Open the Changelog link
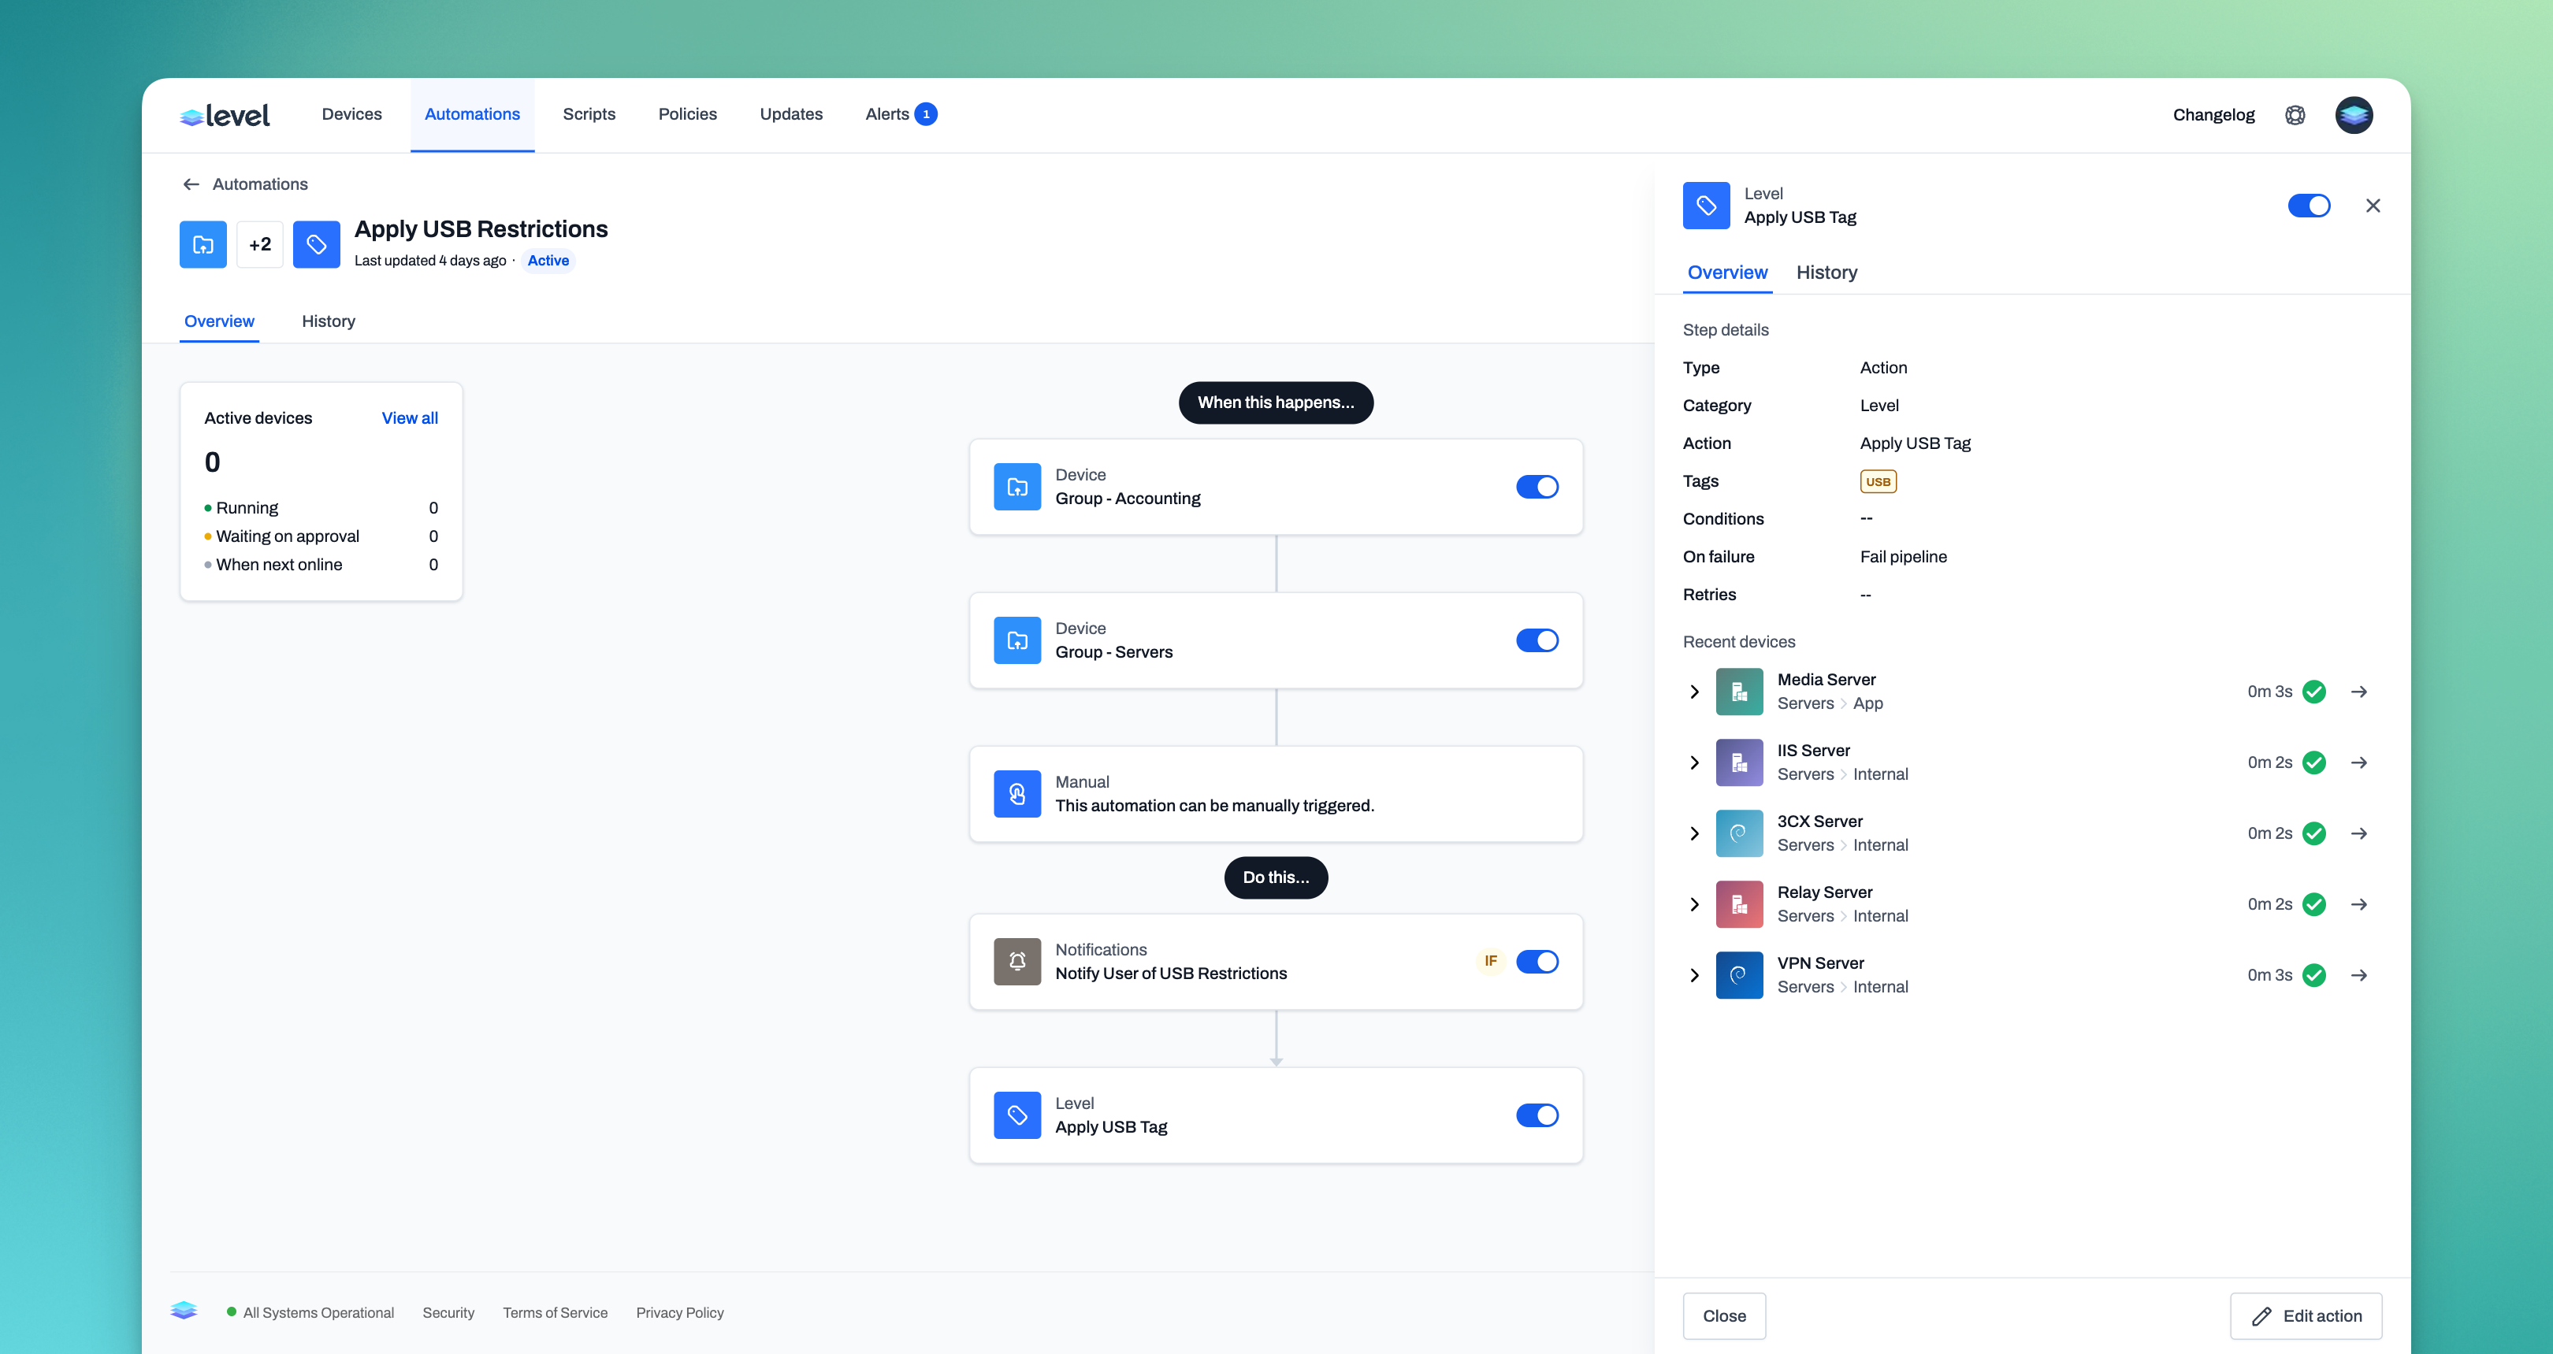 (2213, 115)
